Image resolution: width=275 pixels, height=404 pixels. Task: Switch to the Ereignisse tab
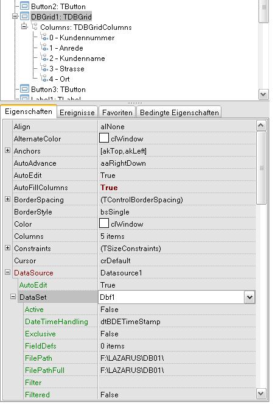77,113
